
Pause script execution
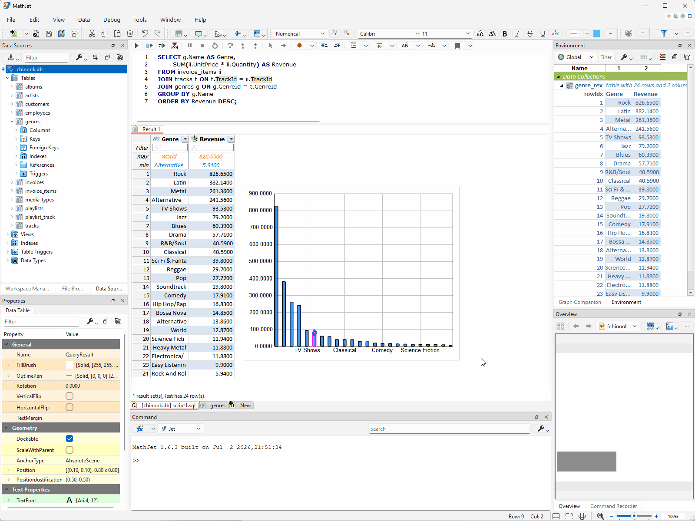pos(190,46)
